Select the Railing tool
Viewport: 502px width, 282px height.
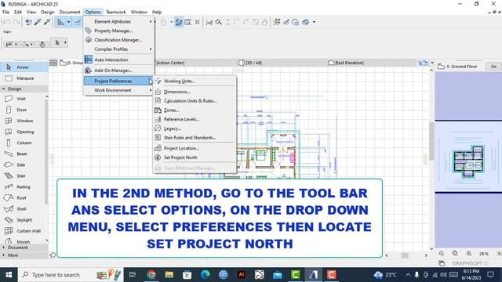(x=23, y=186)
